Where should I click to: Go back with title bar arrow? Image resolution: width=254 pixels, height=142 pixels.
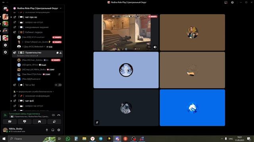(x=4, y=2)
